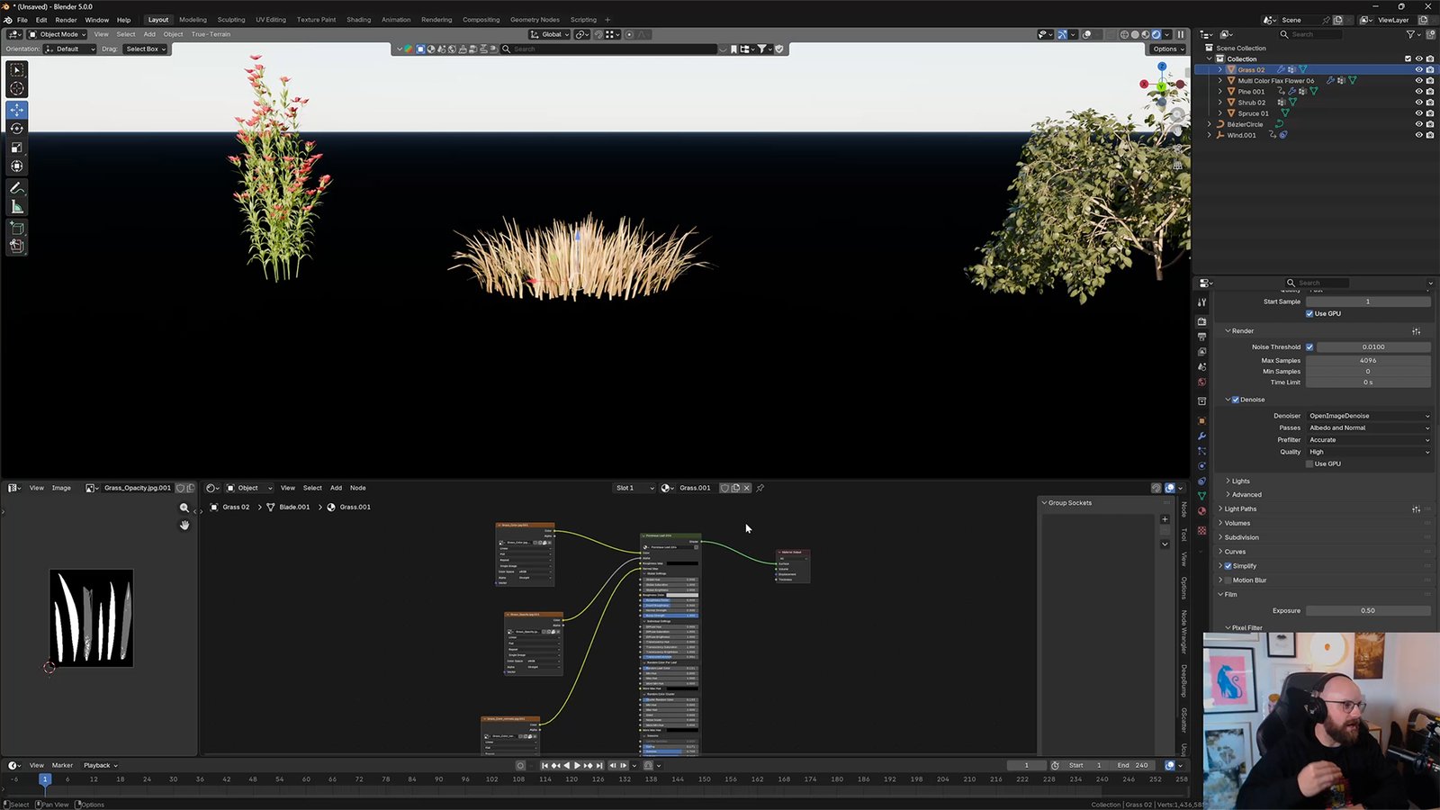Image resolution: width=1440 pixels, height=810 pixels.
Task: Select the Rotate tool in viewport toolbar
Action: pos(16,128)
